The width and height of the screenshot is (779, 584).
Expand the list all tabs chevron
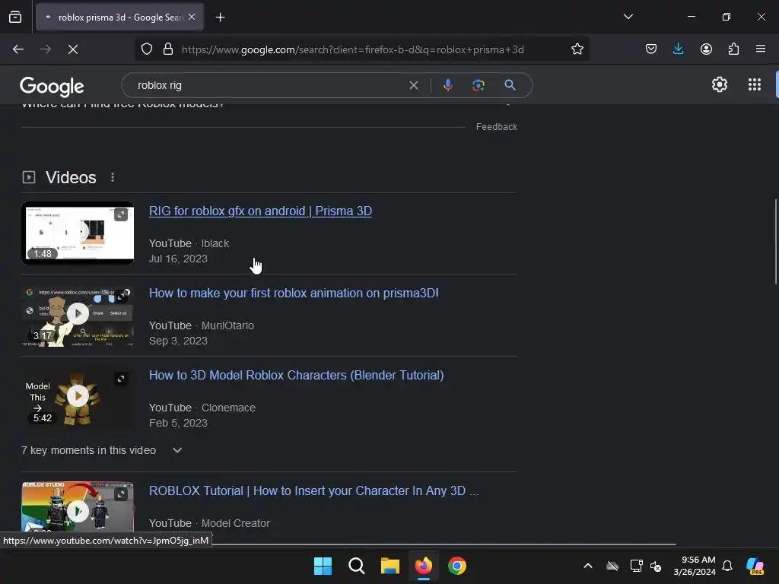[628, 17]
